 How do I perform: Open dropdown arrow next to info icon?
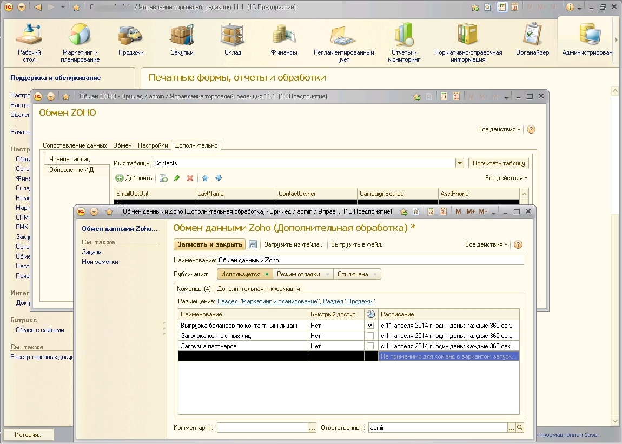click(x=580, y=8)
